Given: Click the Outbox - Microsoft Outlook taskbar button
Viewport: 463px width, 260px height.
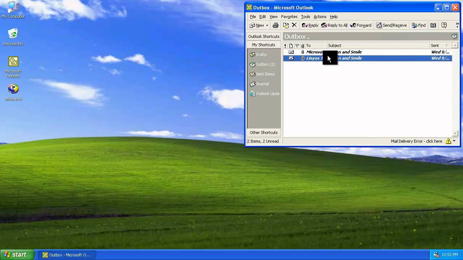Looking at the screenshot, I should tap(67, 255).
